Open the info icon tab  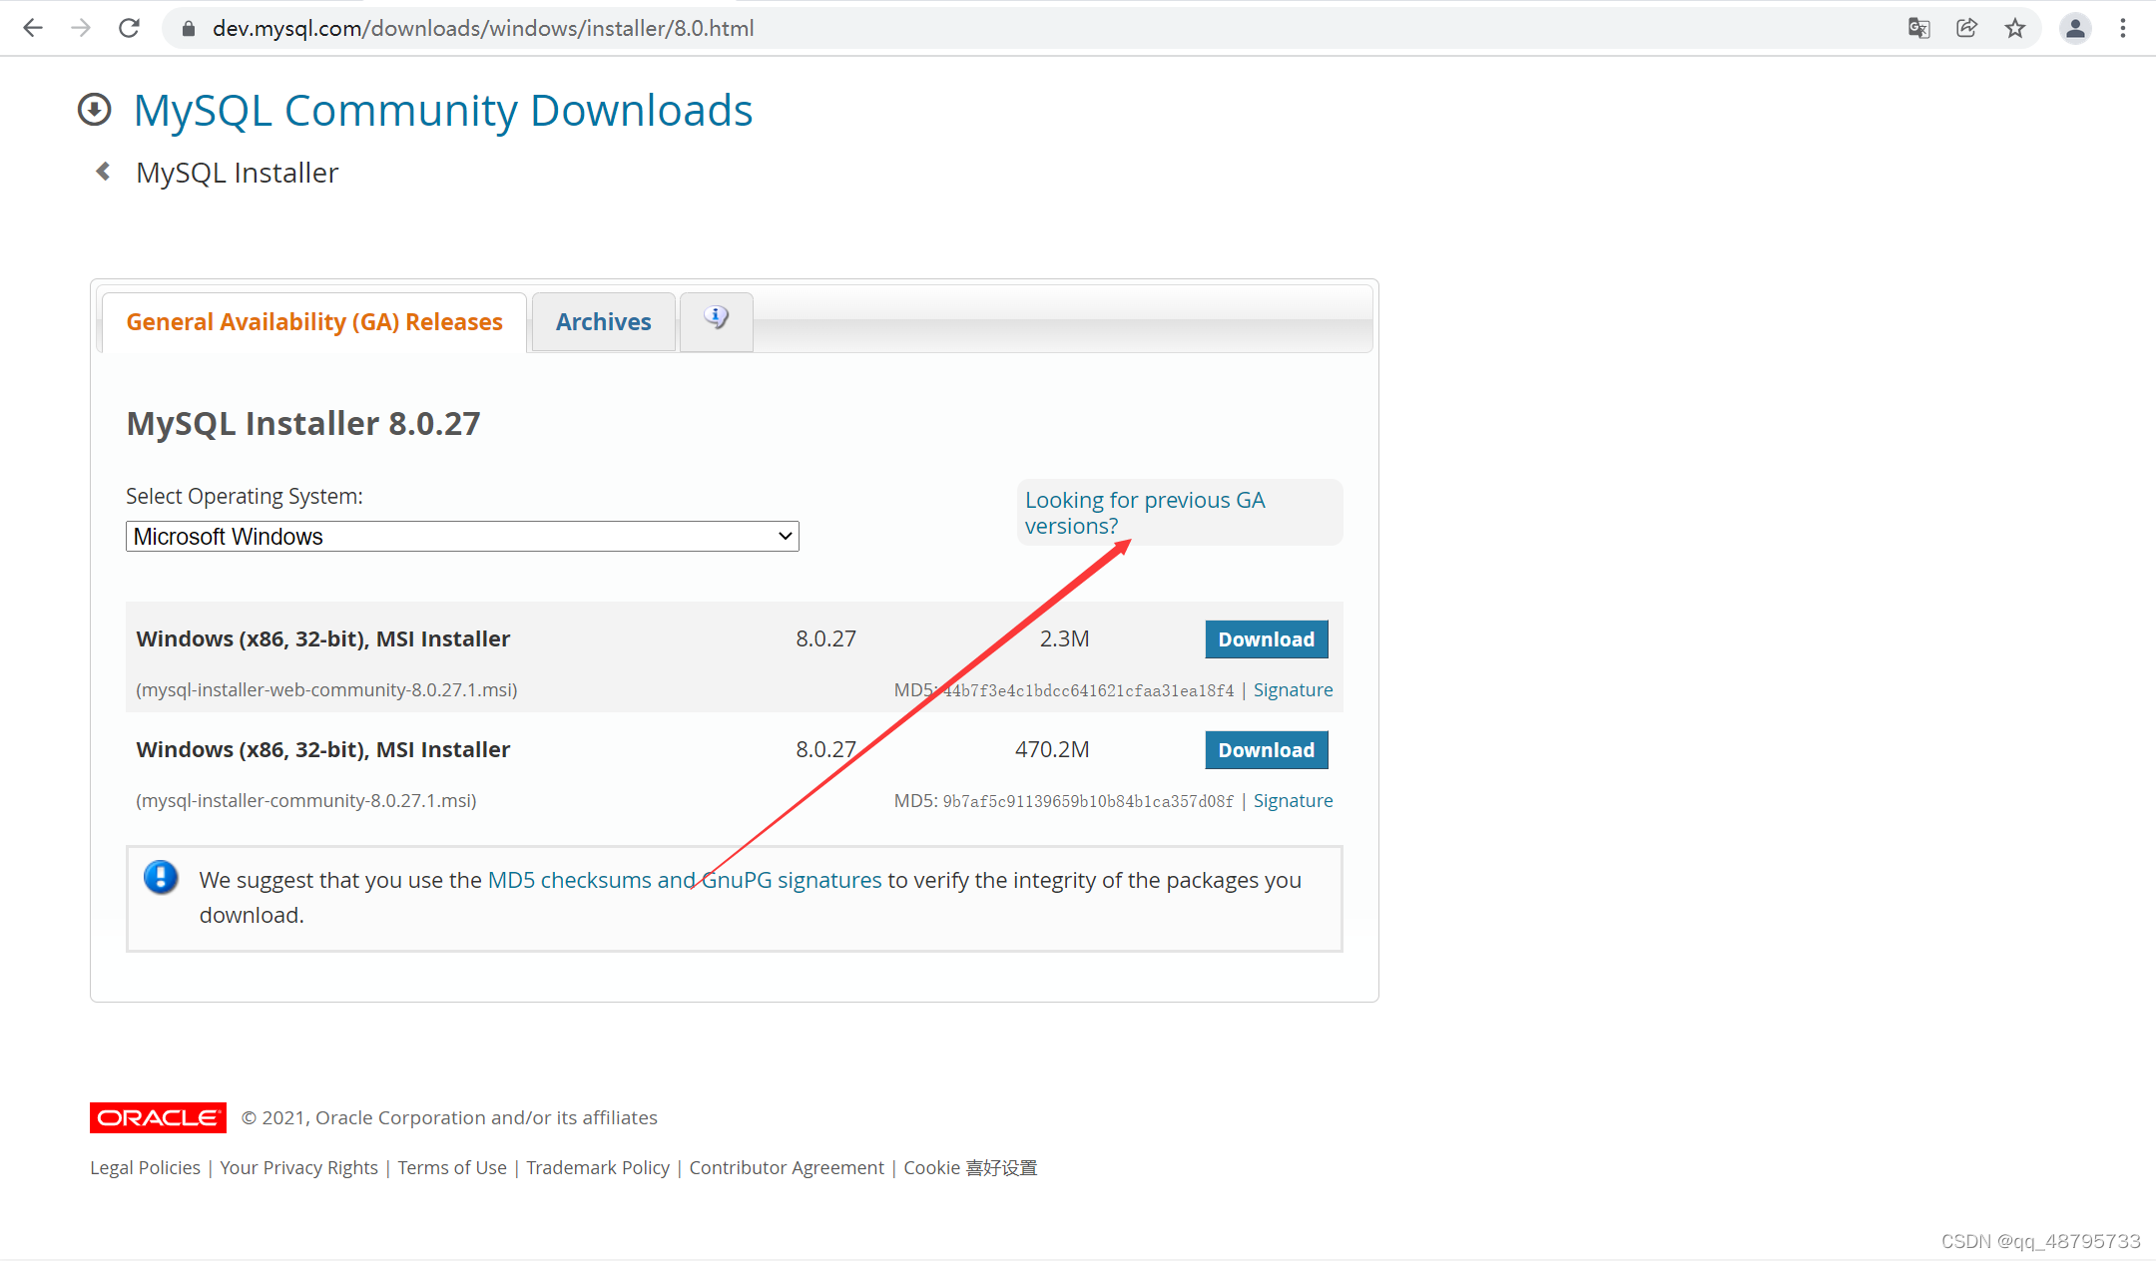click(x=716, y=321)
